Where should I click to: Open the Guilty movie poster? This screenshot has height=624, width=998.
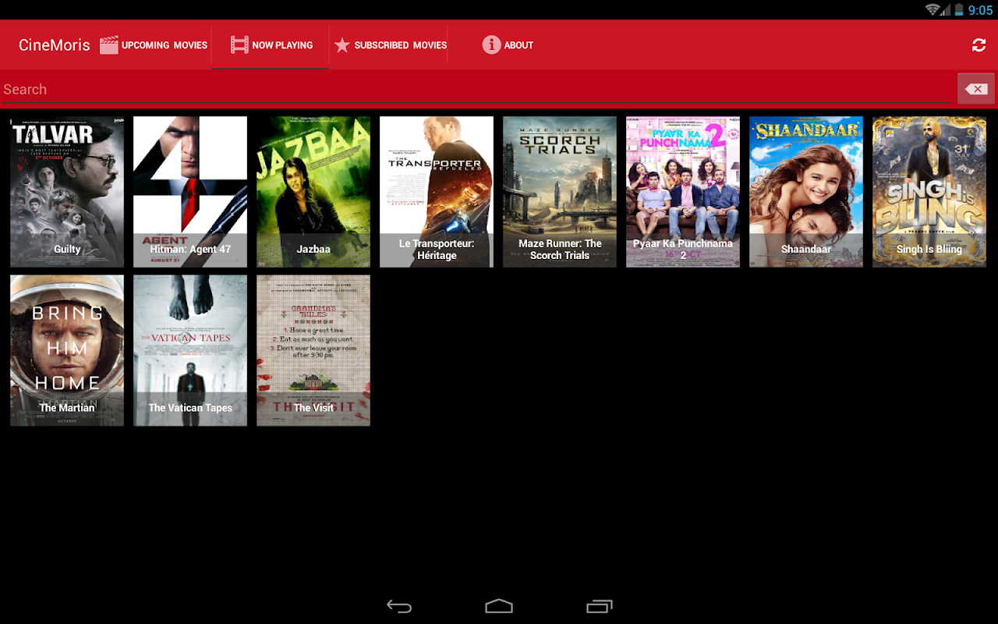click(67, 192)
